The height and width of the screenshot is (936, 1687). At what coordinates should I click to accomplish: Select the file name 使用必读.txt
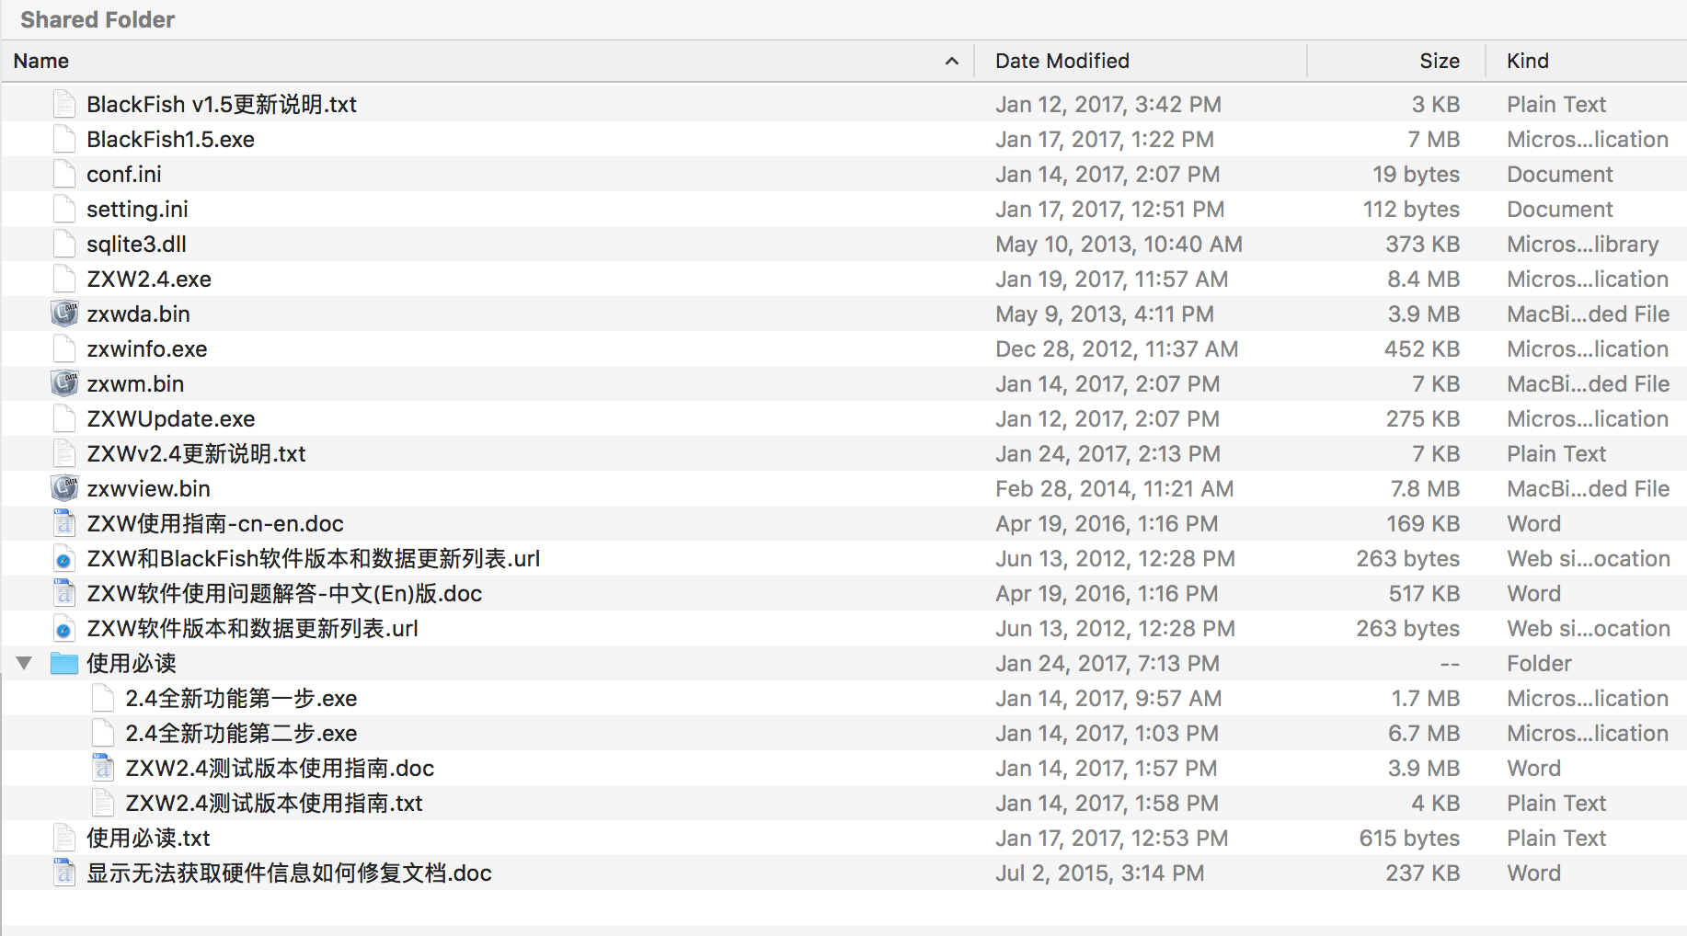click(148, 838)
